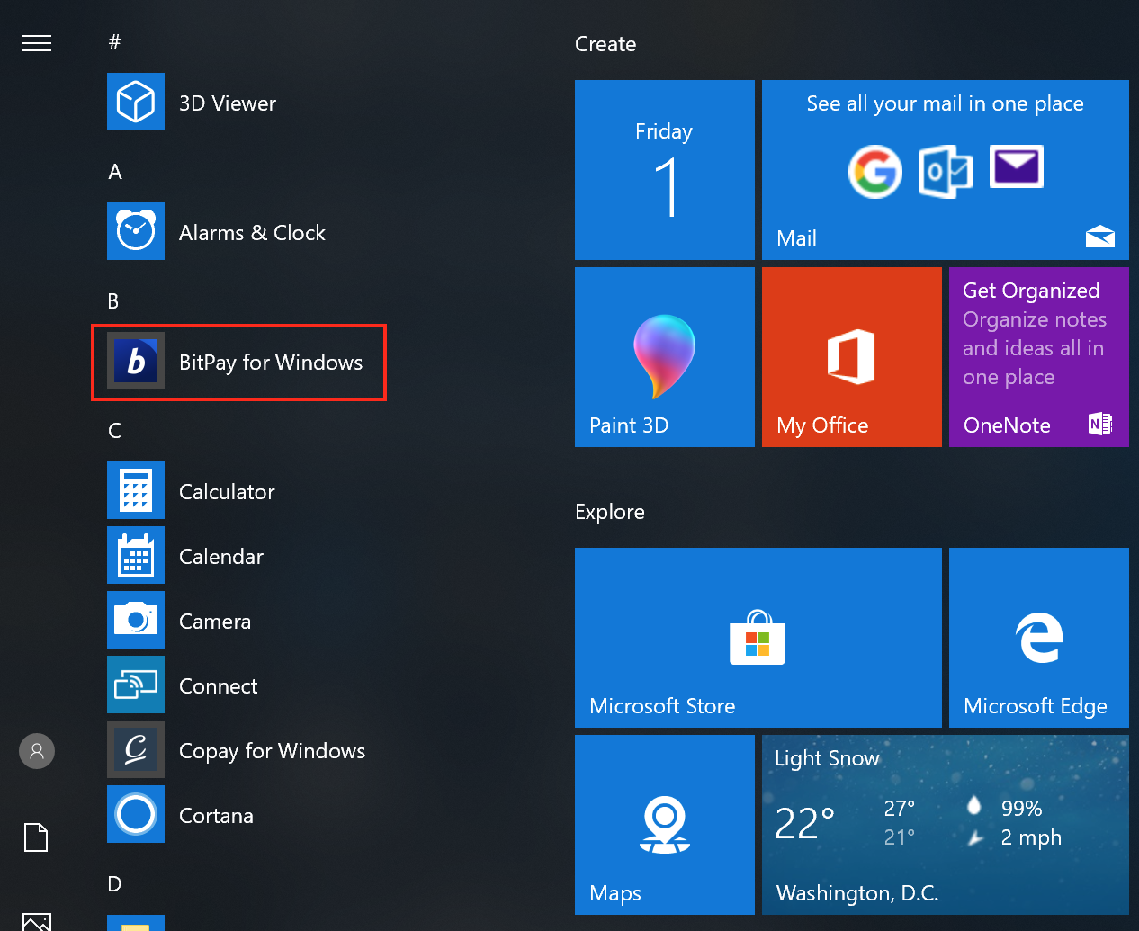Launch Microsoft Edge tile
Image resolution: width=1139 pixels, height=931 pixels.
1039,638
